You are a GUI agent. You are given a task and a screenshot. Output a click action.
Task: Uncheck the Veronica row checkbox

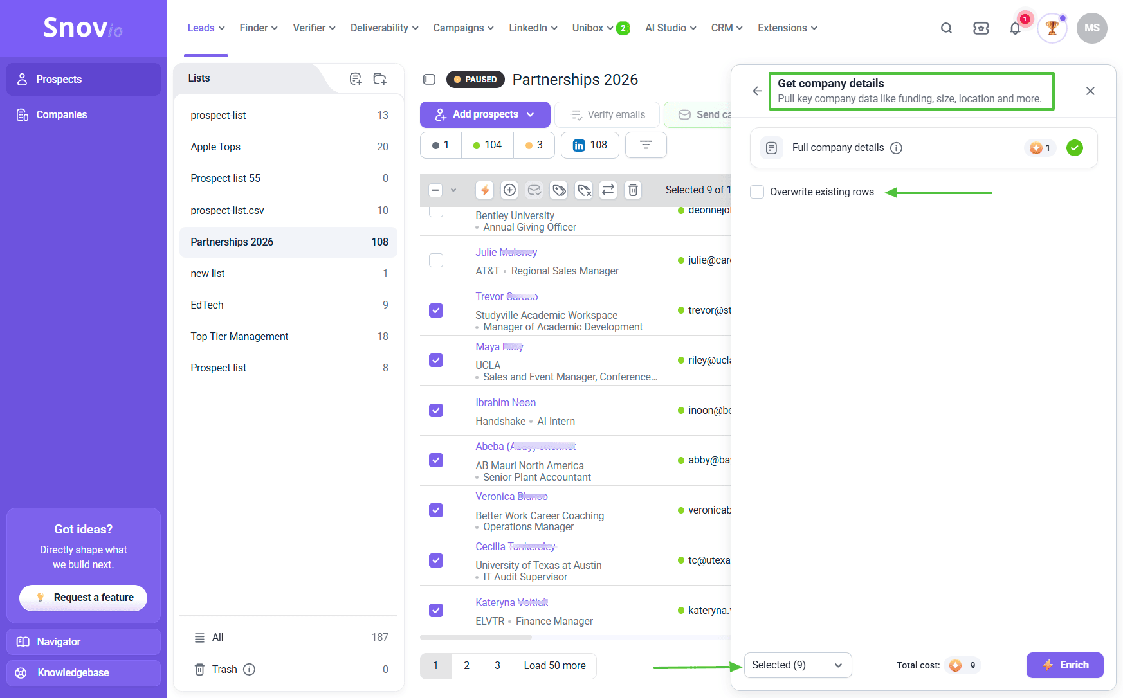coord(436,510)
